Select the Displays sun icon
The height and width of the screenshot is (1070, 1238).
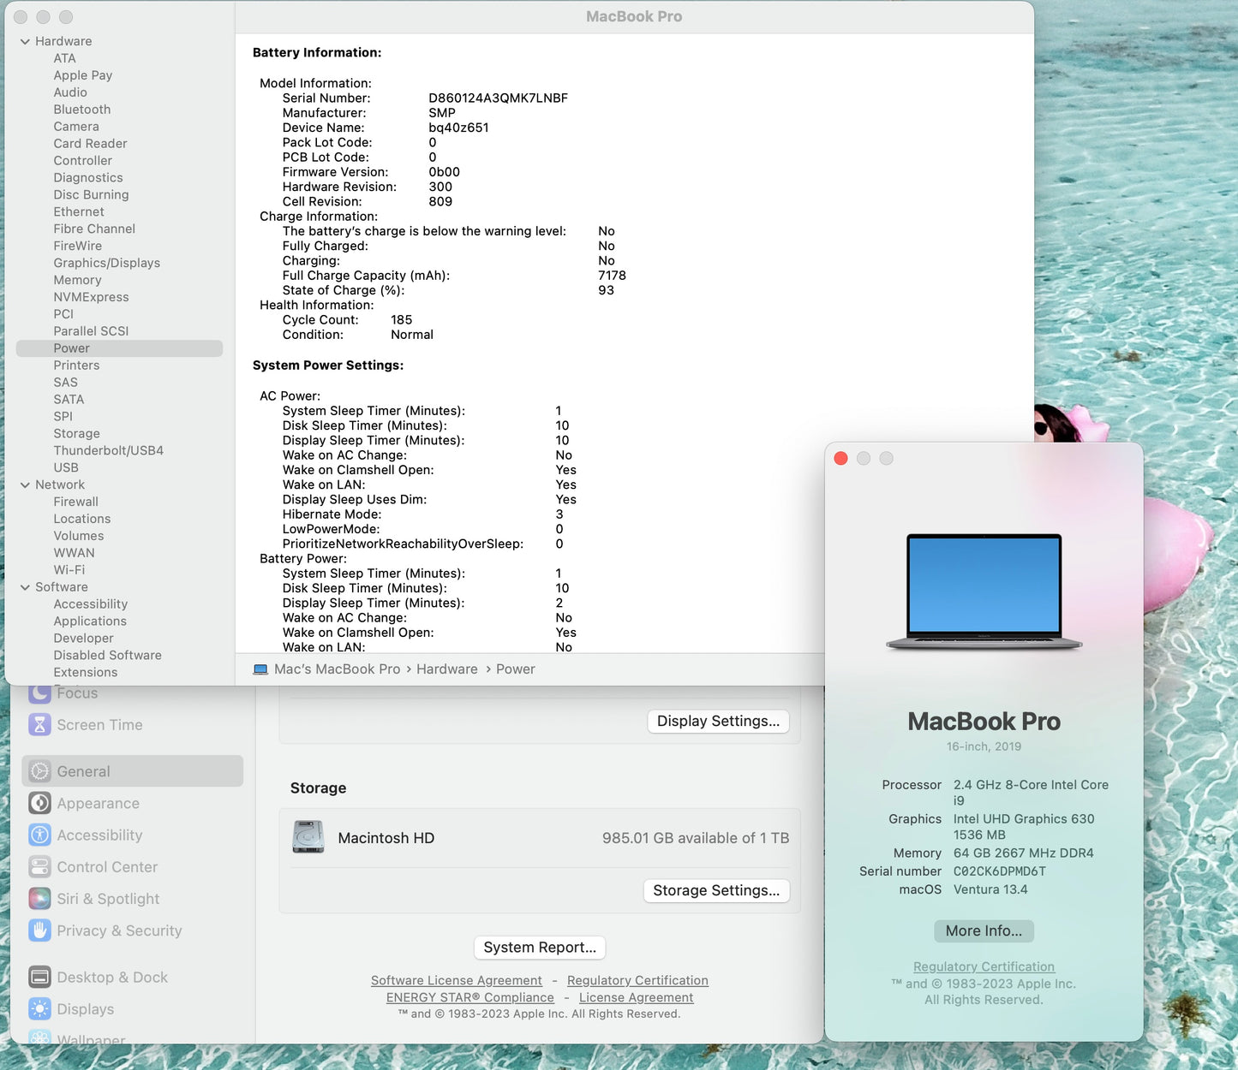click(x=39, y=1009)
